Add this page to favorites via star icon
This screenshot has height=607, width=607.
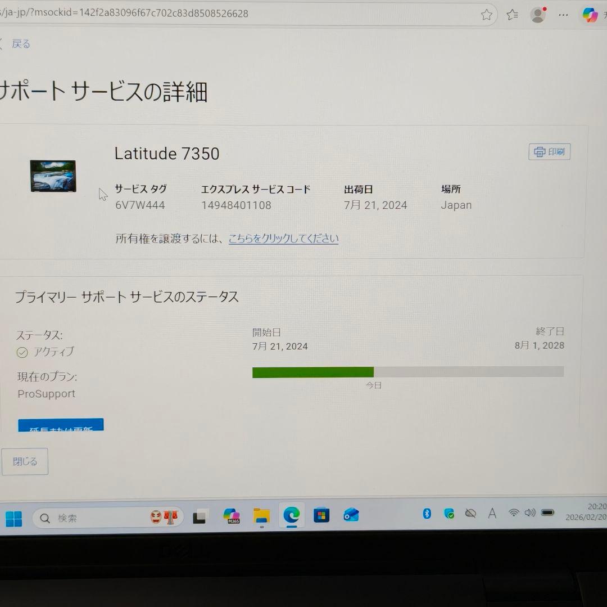click(x=486, y=15)
